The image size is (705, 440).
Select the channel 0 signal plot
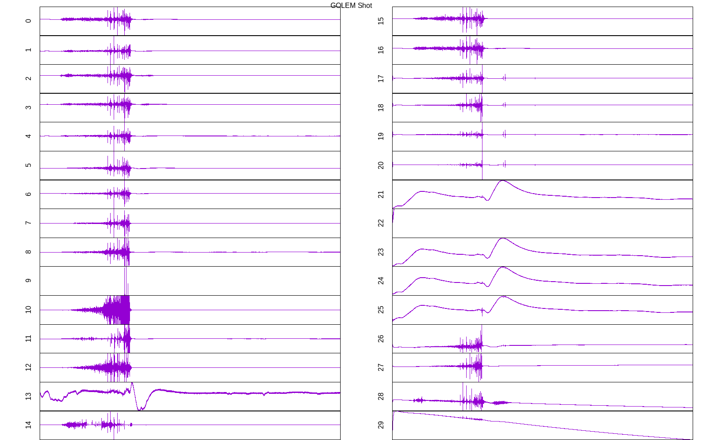coord(190,21)
